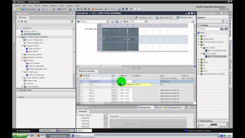The height and width of the screenshot is (138, 245).
Task: Click the download to device icon
Action: point(78,9)
